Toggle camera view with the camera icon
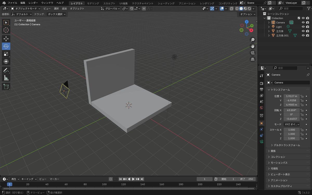The width and height of the screenshot is (312, 195). click(252, 53)
